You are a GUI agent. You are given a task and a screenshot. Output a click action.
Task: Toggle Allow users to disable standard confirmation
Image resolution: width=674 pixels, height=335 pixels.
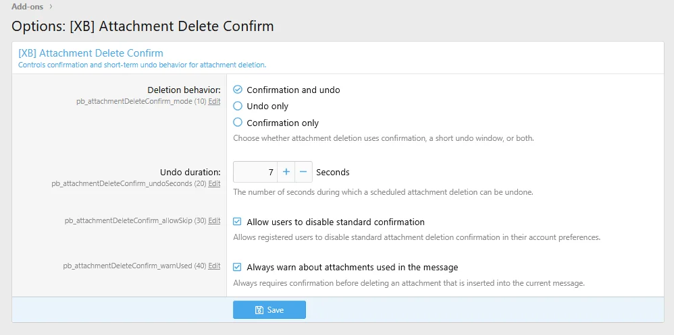[237, 222]
